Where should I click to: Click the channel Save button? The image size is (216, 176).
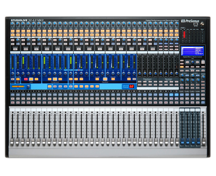coord(66,86)
